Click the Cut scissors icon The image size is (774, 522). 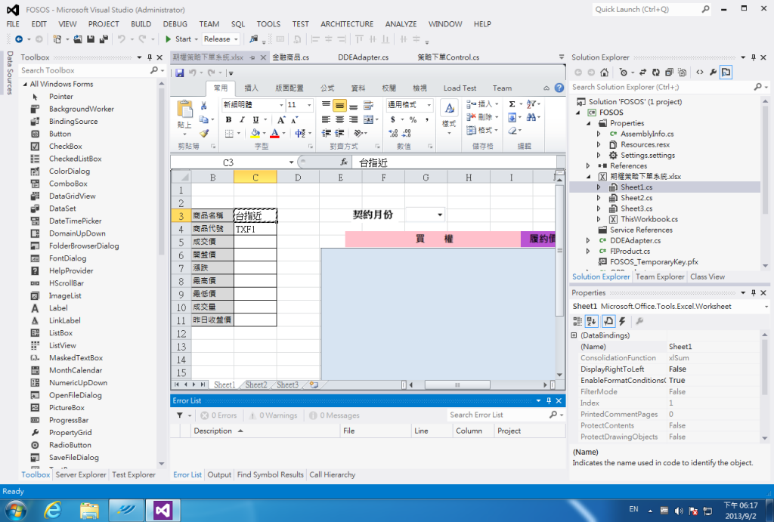coord(204,105)
